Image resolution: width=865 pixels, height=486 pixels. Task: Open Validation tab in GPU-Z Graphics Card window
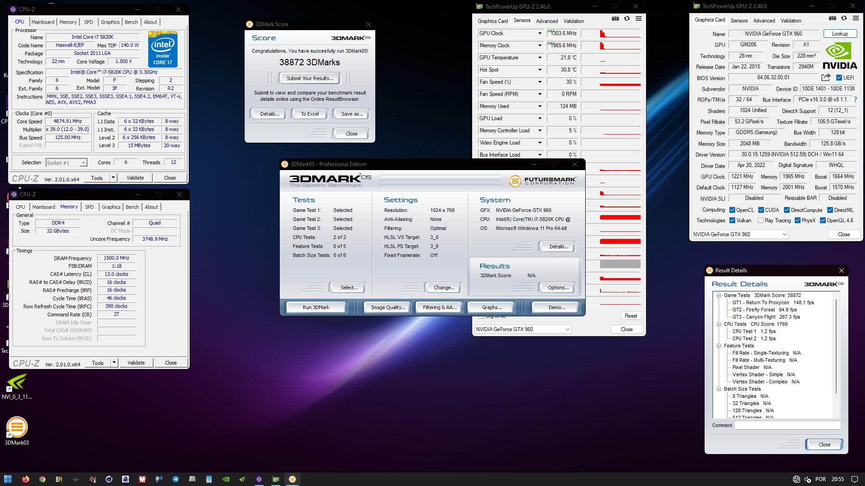click(x=791, y=20)
